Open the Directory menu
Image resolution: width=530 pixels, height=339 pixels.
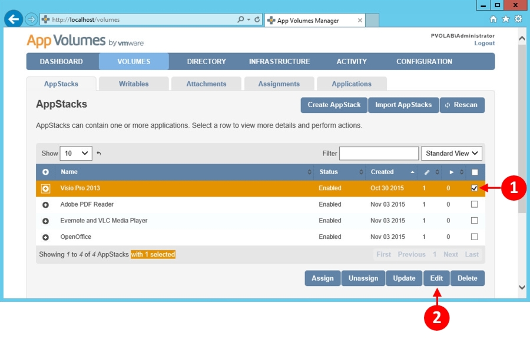pos(207,61)
